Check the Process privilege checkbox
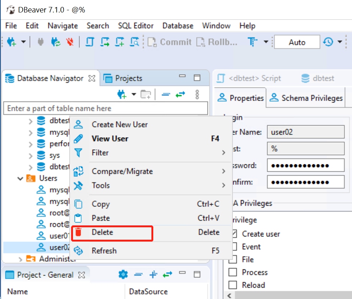Viewport: 352px width, 299px height. (x=233, y=272)
